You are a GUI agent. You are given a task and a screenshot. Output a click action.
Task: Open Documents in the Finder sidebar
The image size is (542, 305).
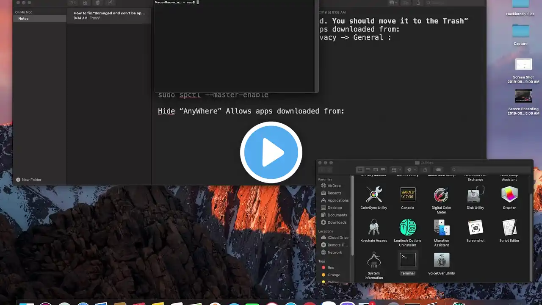pyautogui.click(x=335, y=215)
